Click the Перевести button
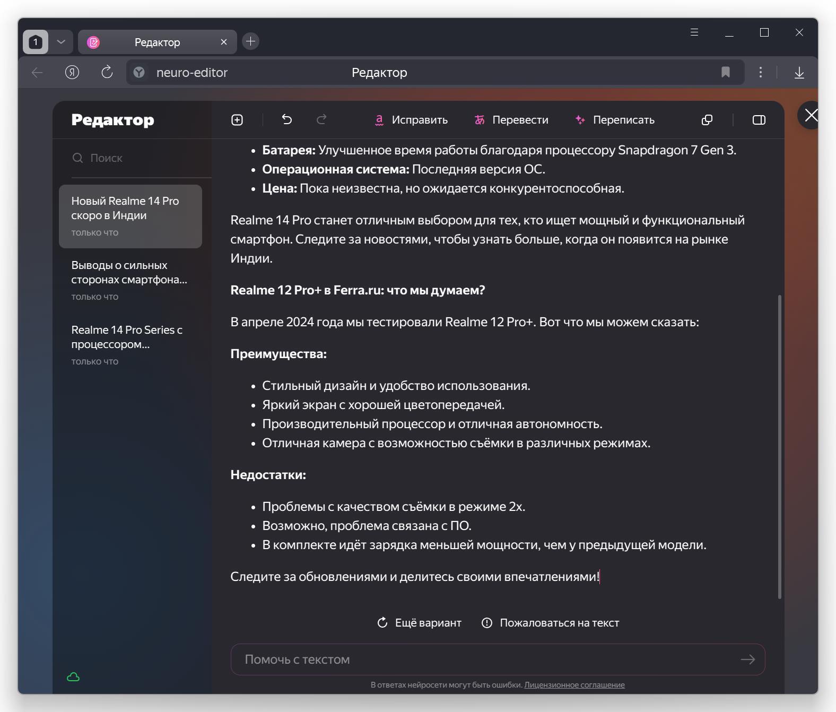Screen dimensions: 836x712 511,120
